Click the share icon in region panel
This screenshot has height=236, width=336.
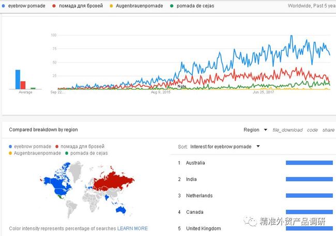[x=328, y=130]
